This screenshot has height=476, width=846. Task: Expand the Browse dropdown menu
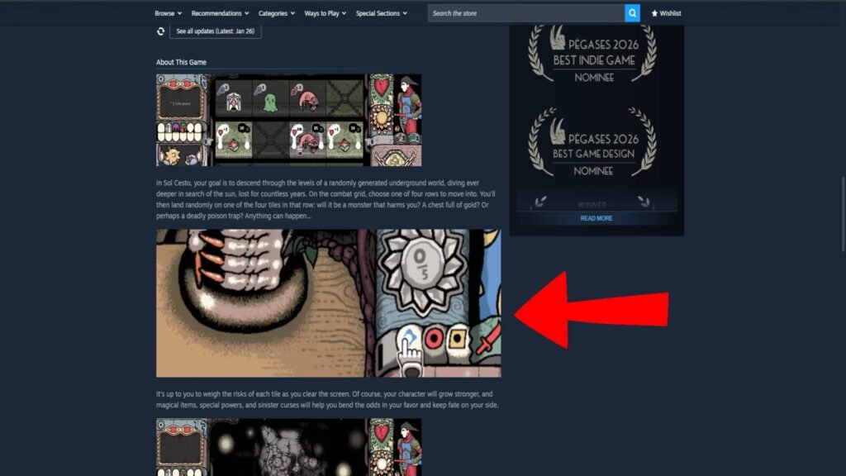pos(168,13)
